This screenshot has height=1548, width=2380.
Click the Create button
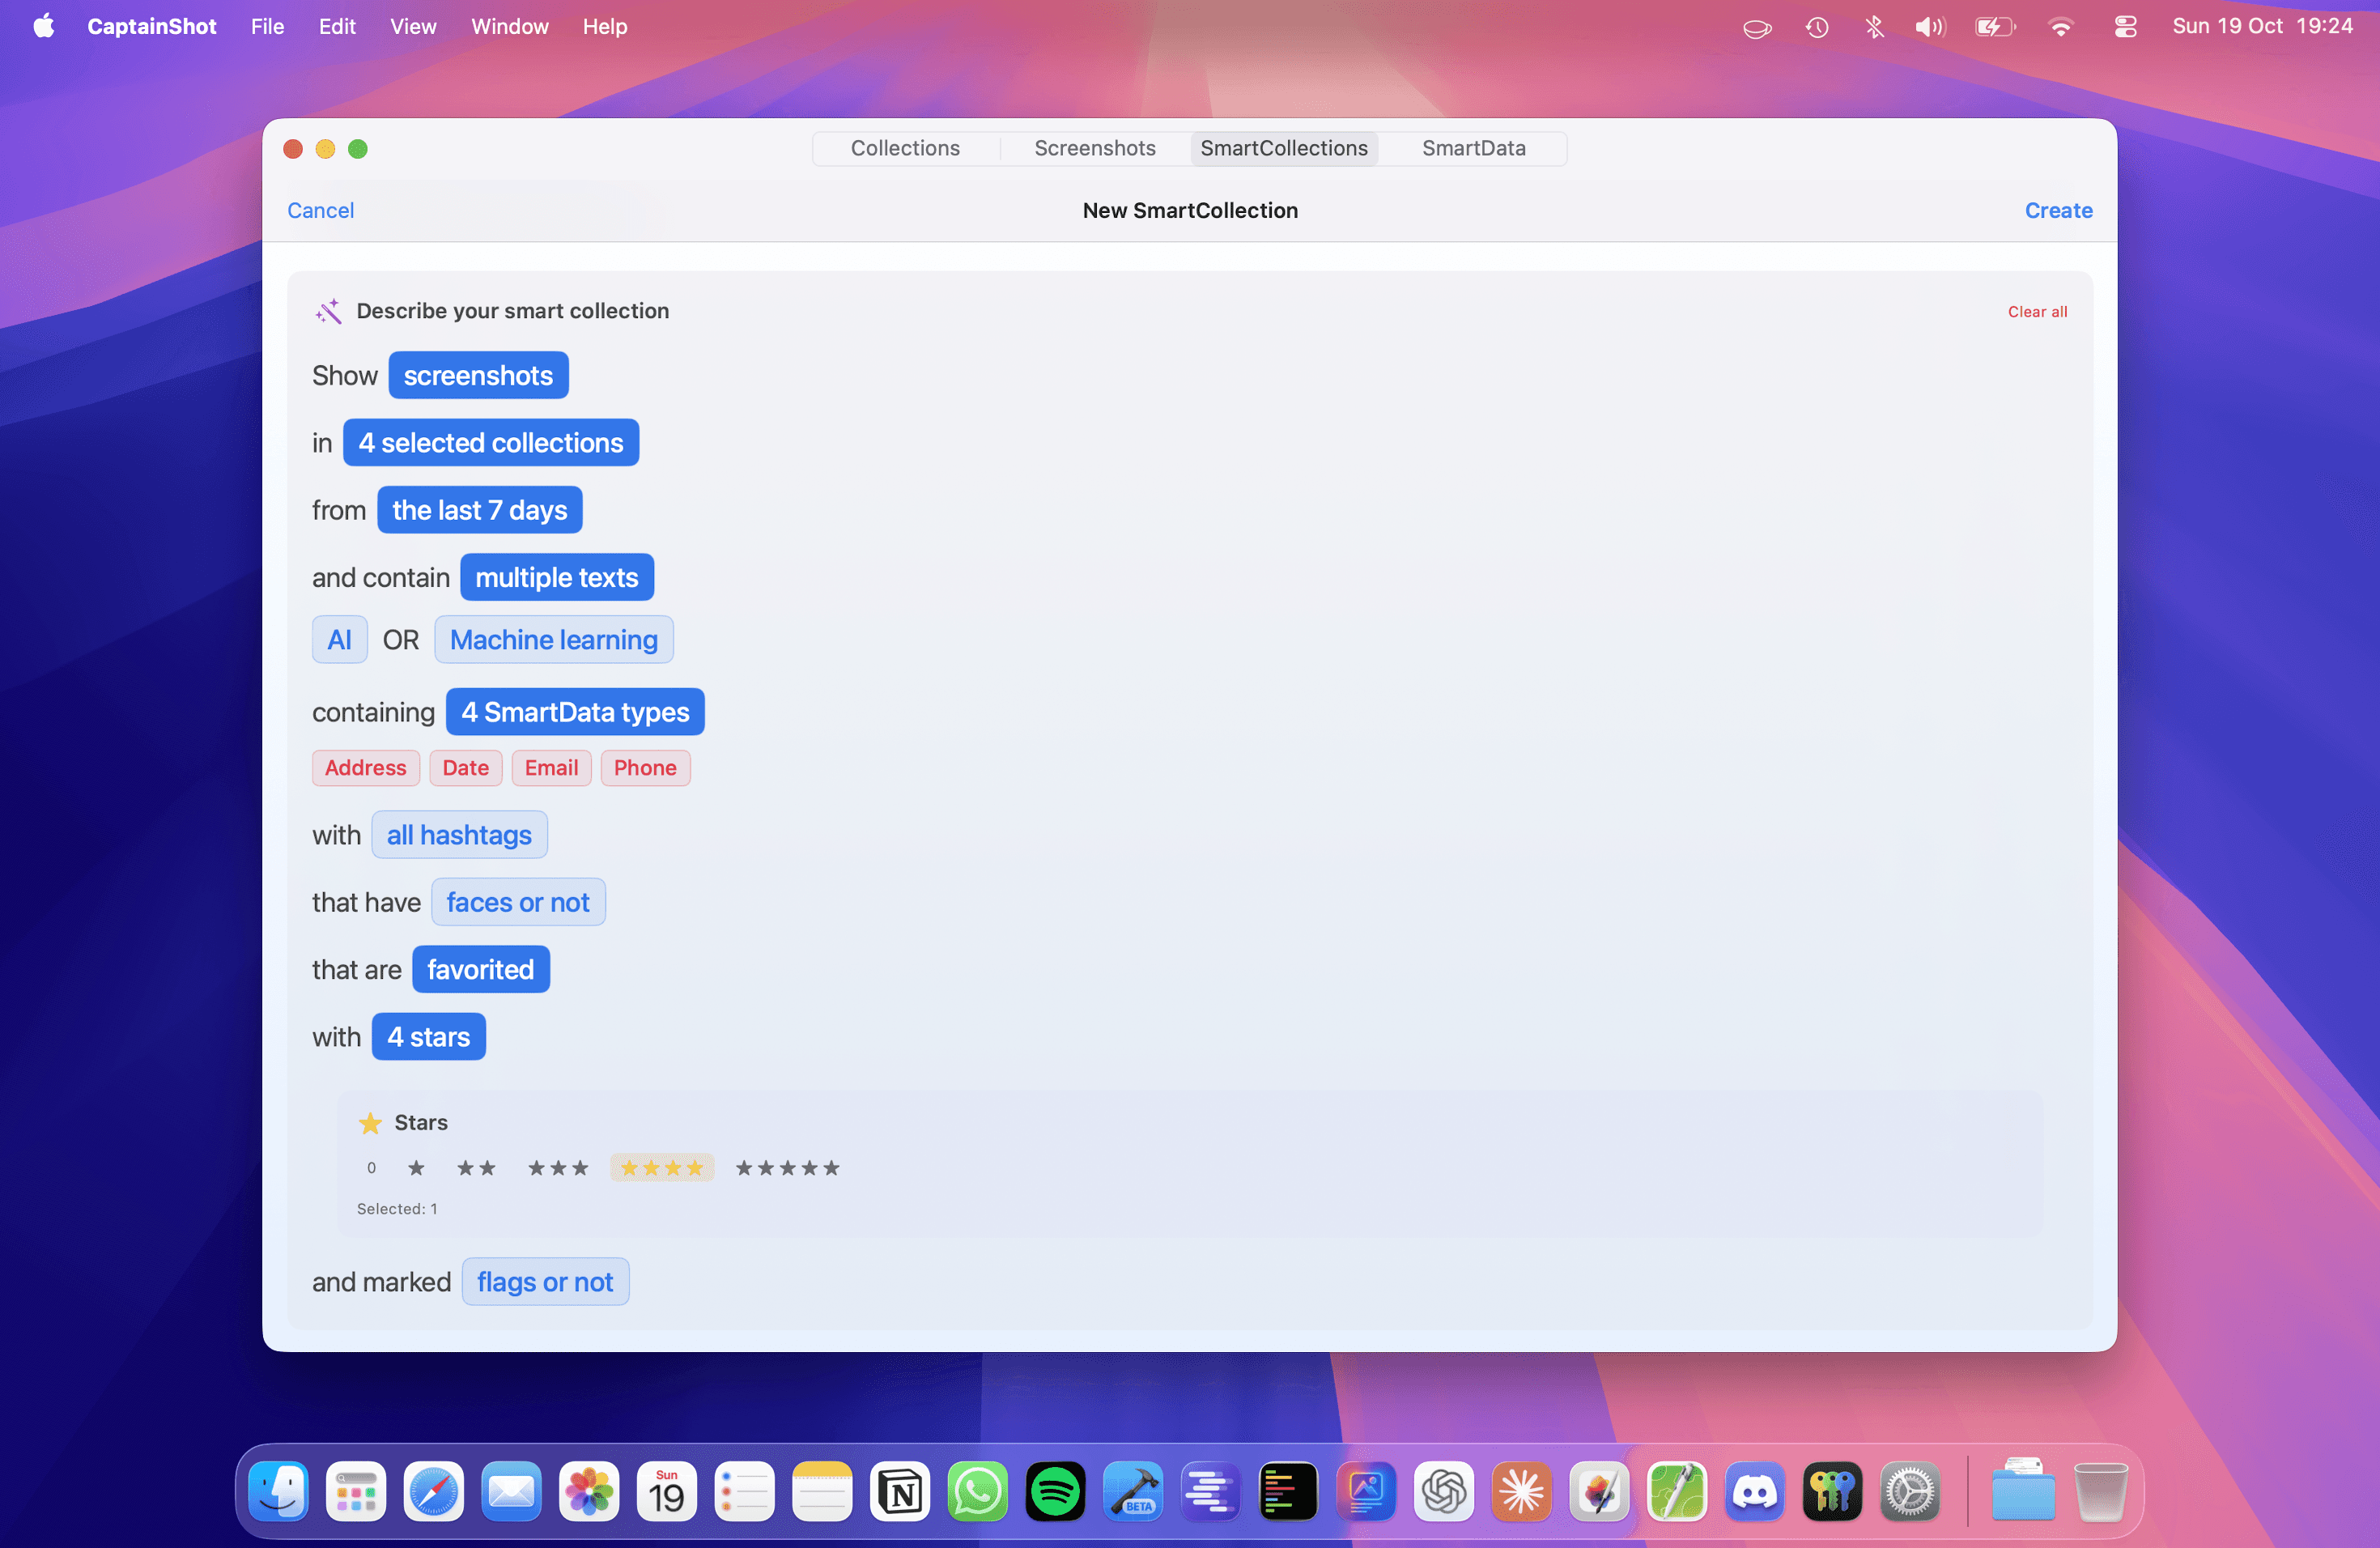pos(2058,210)
